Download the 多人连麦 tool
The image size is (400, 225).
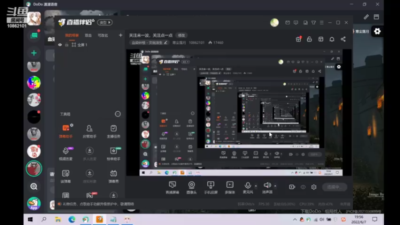point(89,154)
